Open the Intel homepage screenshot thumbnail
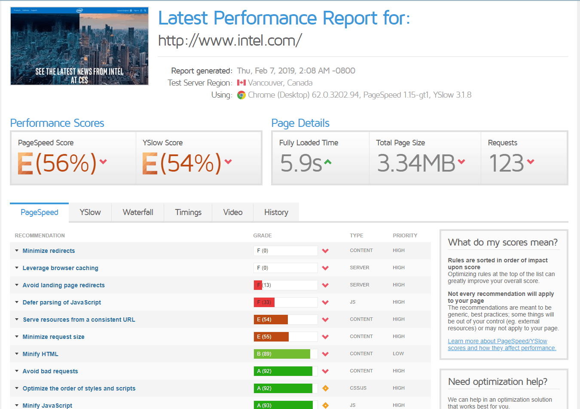The width and height of the screenshot is (580, 409). point(79,46)
